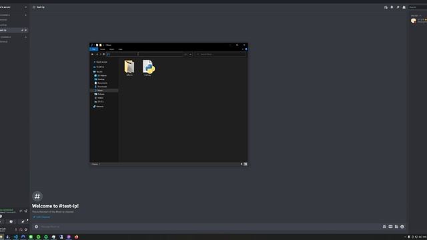Screen dimensions: 427x240
Task: Open the address bar history dropdown
Action: (x=185, y=54)
